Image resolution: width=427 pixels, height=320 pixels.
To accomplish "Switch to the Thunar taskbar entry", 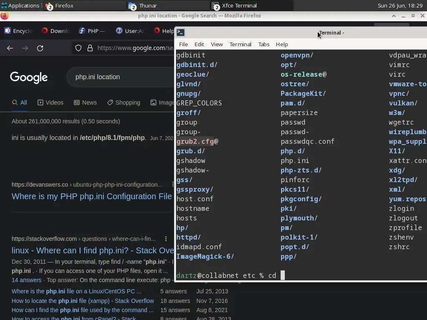I will (168, 5).
